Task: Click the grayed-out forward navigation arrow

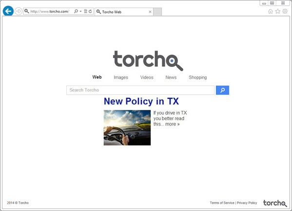Action: pyautogui.click(x=18, y=11)
